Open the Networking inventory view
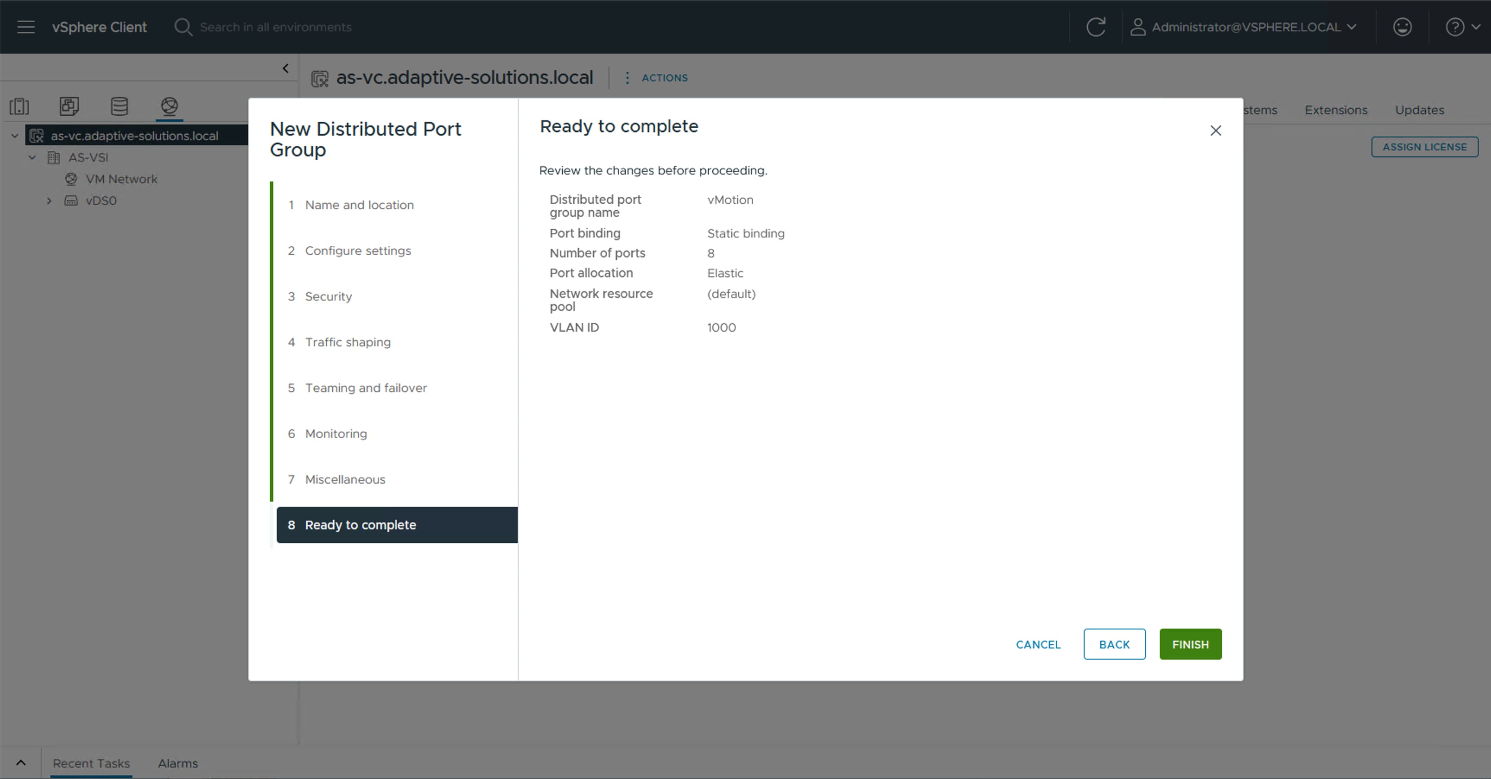Screen dimensions: 1491x779 [x=169, y=106]
